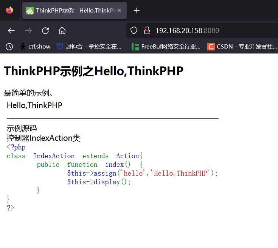
Task: Open the history clock bookmark icon
Action: click(9, 47)
